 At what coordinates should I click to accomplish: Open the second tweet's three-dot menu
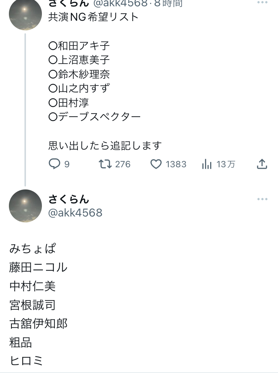tap(262, 199)
